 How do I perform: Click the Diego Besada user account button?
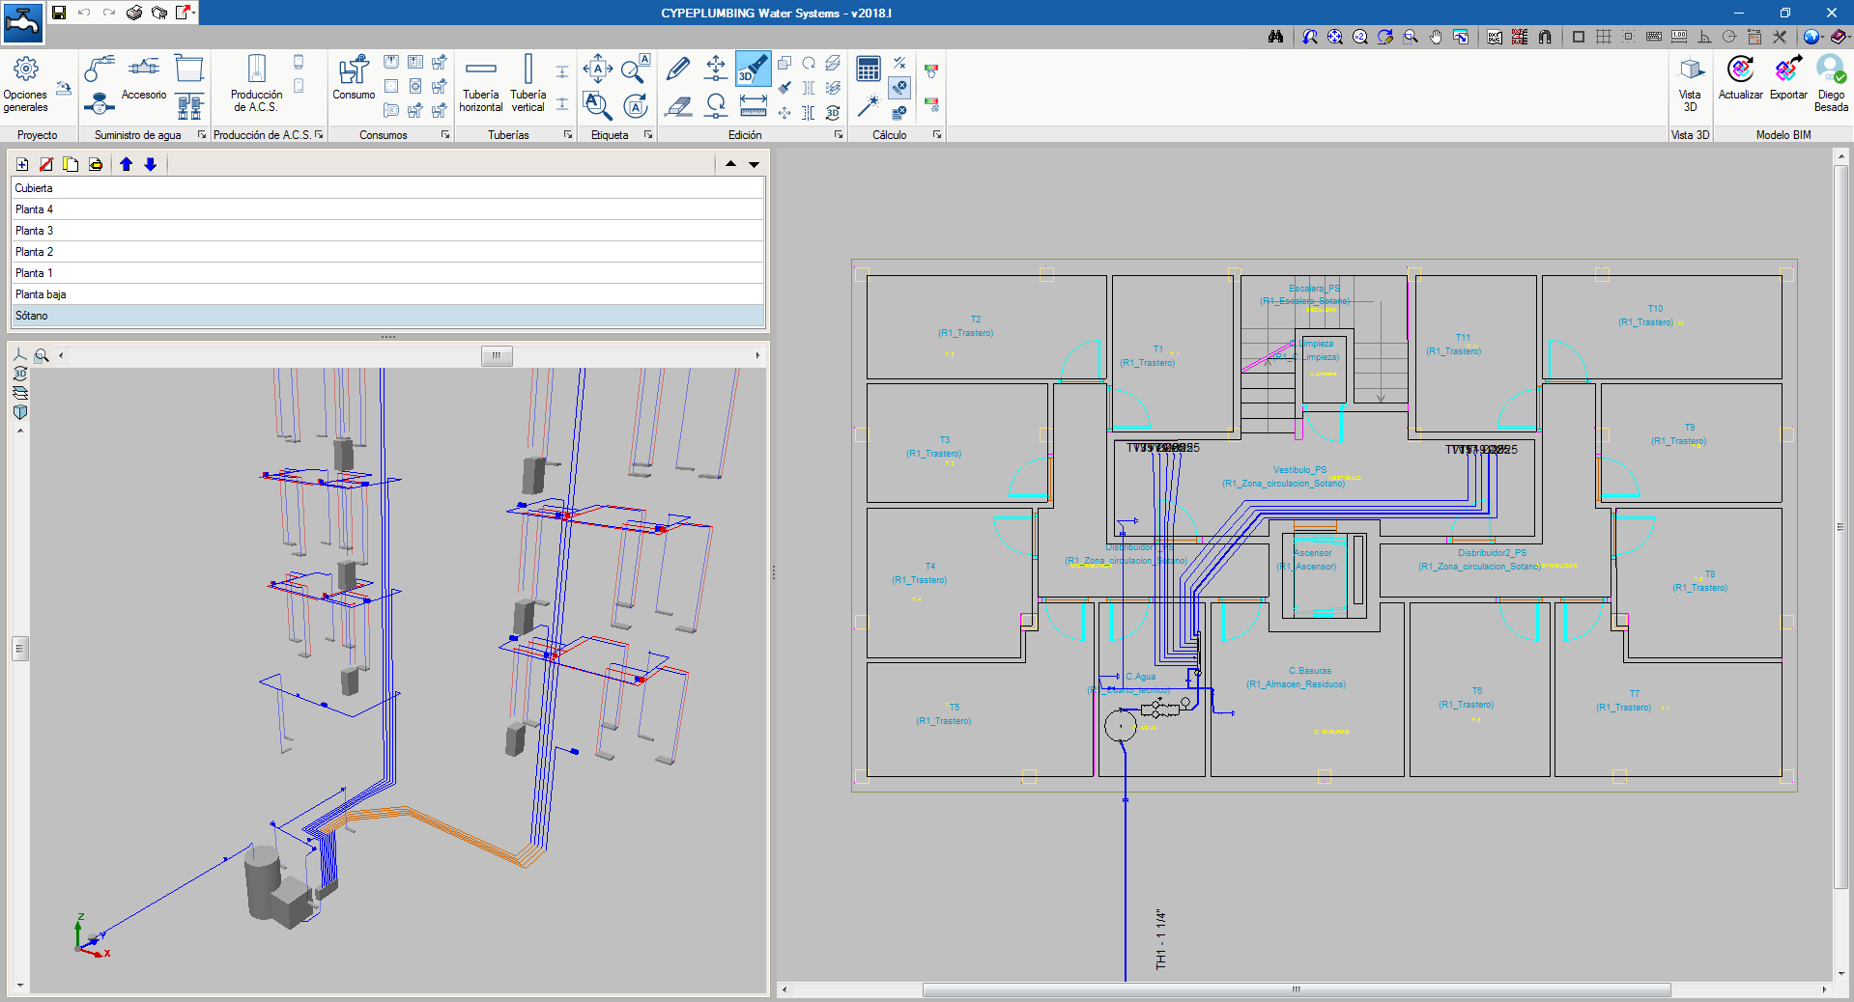1831,84
